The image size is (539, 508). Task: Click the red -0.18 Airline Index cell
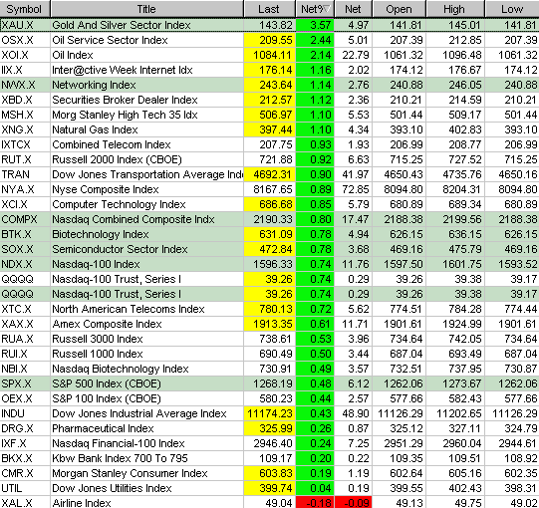pos(315,503)
